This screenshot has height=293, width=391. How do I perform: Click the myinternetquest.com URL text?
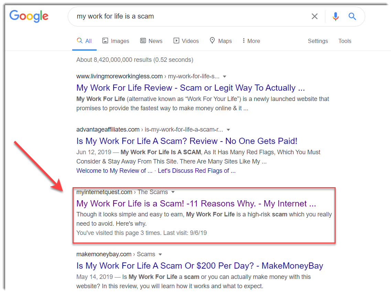point(104,192)
